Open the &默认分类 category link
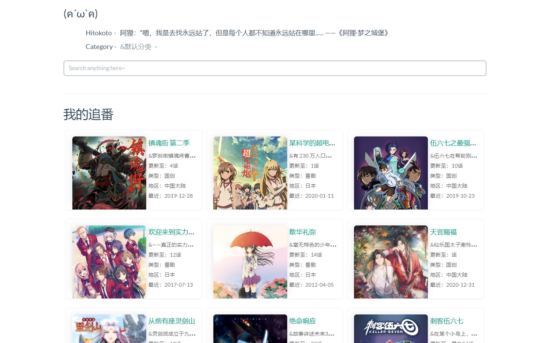This screenshot has width=557, height=343. (136, 47)
